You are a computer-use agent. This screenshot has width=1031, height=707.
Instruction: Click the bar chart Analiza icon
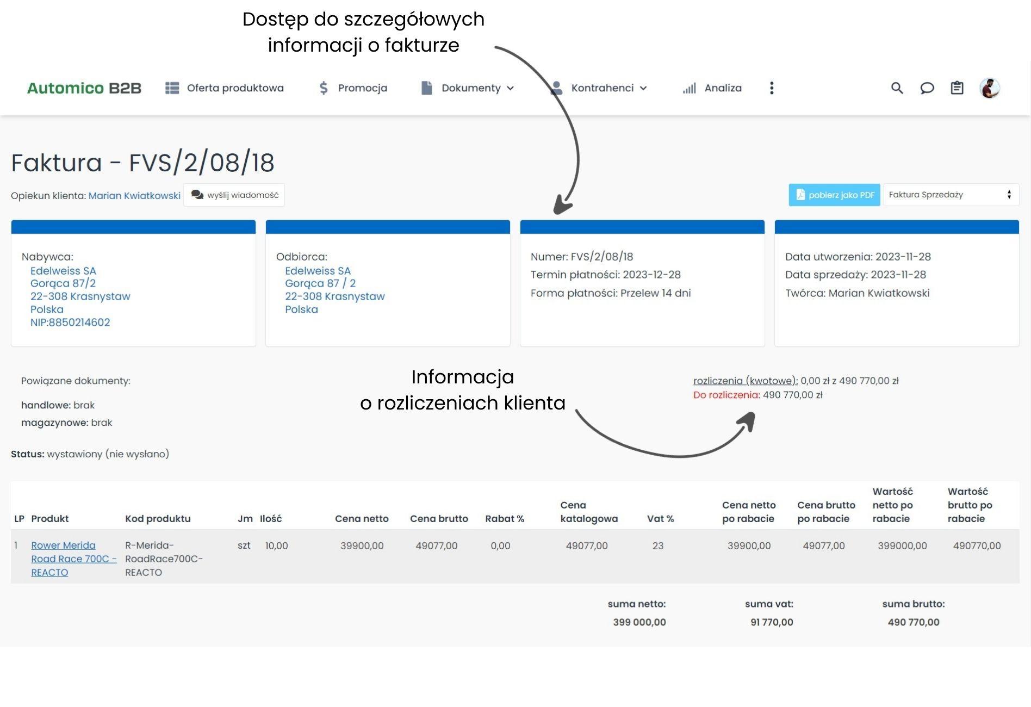click(x=689, y=88)
